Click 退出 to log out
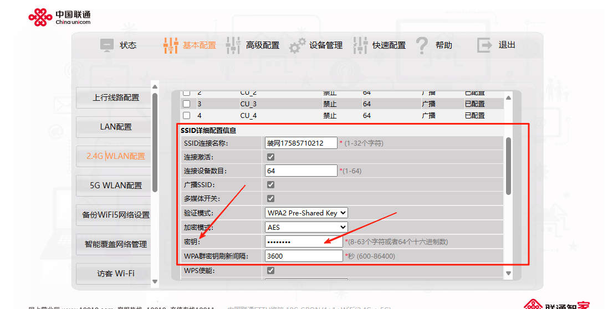This screenshot has width=613, height=309. click(507, 45)
